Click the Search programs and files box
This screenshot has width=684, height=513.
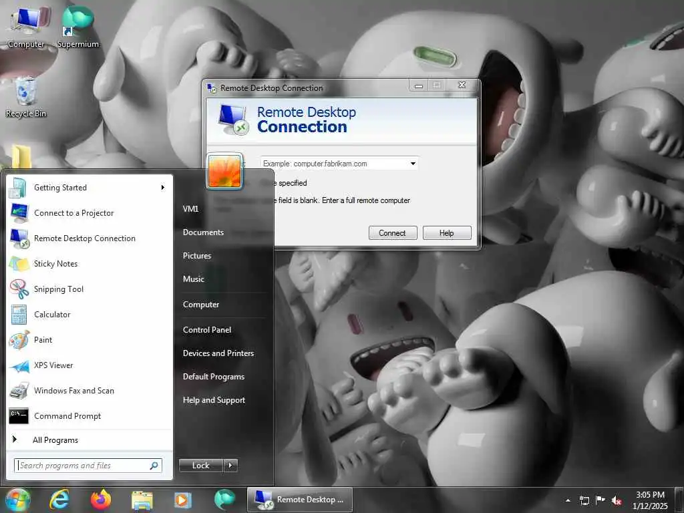point(88,466)
